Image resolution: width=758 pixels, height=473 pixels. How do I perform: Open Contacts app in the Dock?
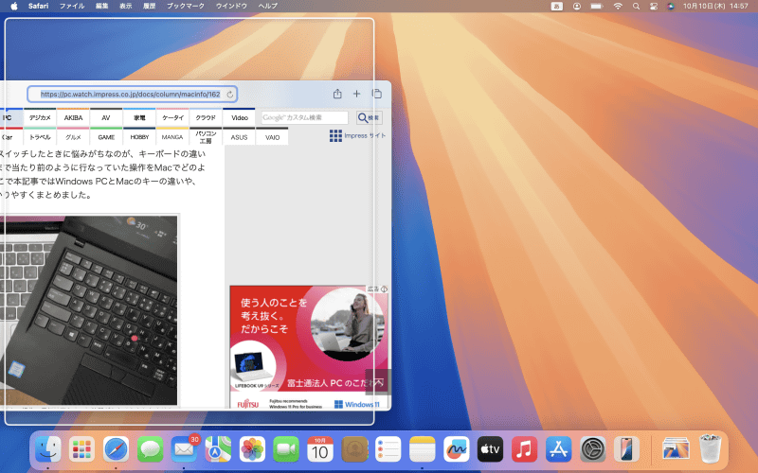point(354,449)
